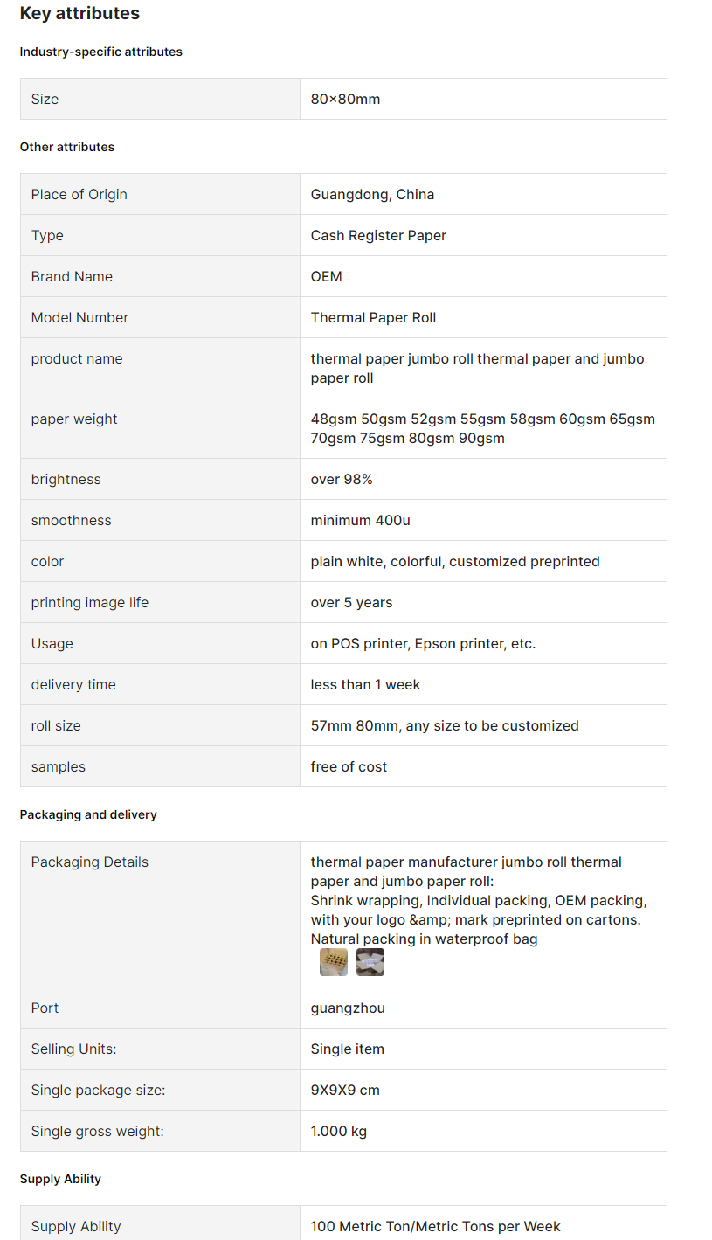Click the printing image life row label

tap(90, 602)
